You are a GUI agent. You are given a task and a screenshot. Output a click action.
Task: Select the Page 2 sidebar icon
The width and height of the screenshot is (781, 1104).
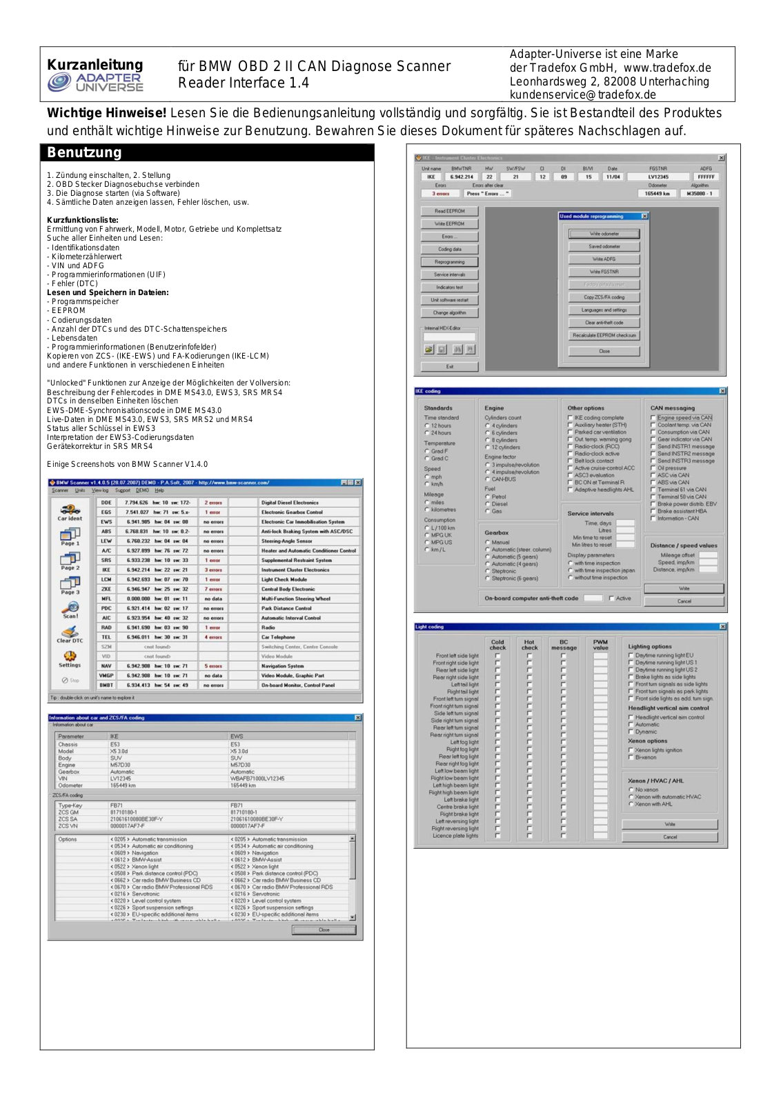[70, 561]
